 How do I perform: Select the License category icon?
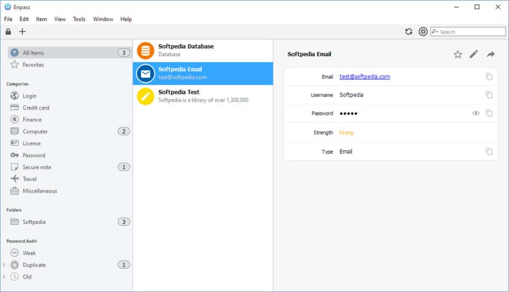click(x=15, y=143)
